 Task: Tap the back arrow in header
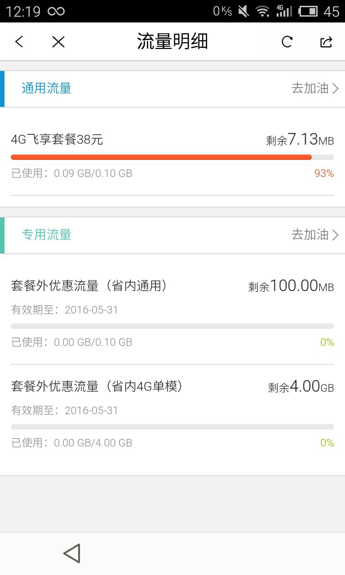click(19, 42)
